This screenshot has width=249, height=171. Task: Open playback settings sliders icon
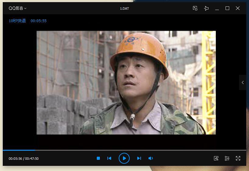point(227,158)
